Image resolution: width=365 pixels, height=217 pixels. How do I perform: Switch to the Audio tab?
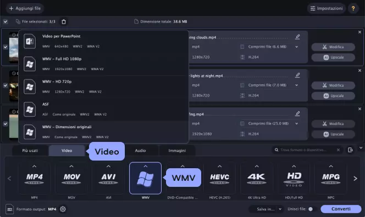point(140,150)
